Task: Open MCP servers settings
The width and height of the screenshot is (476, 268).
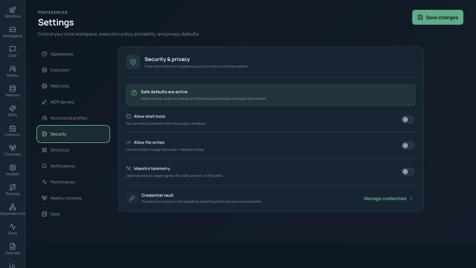Action: (73, 102)
